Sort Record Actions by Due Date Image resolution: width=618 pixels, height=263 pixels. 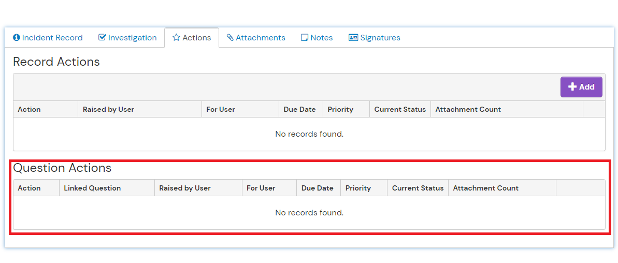(299, 109)
